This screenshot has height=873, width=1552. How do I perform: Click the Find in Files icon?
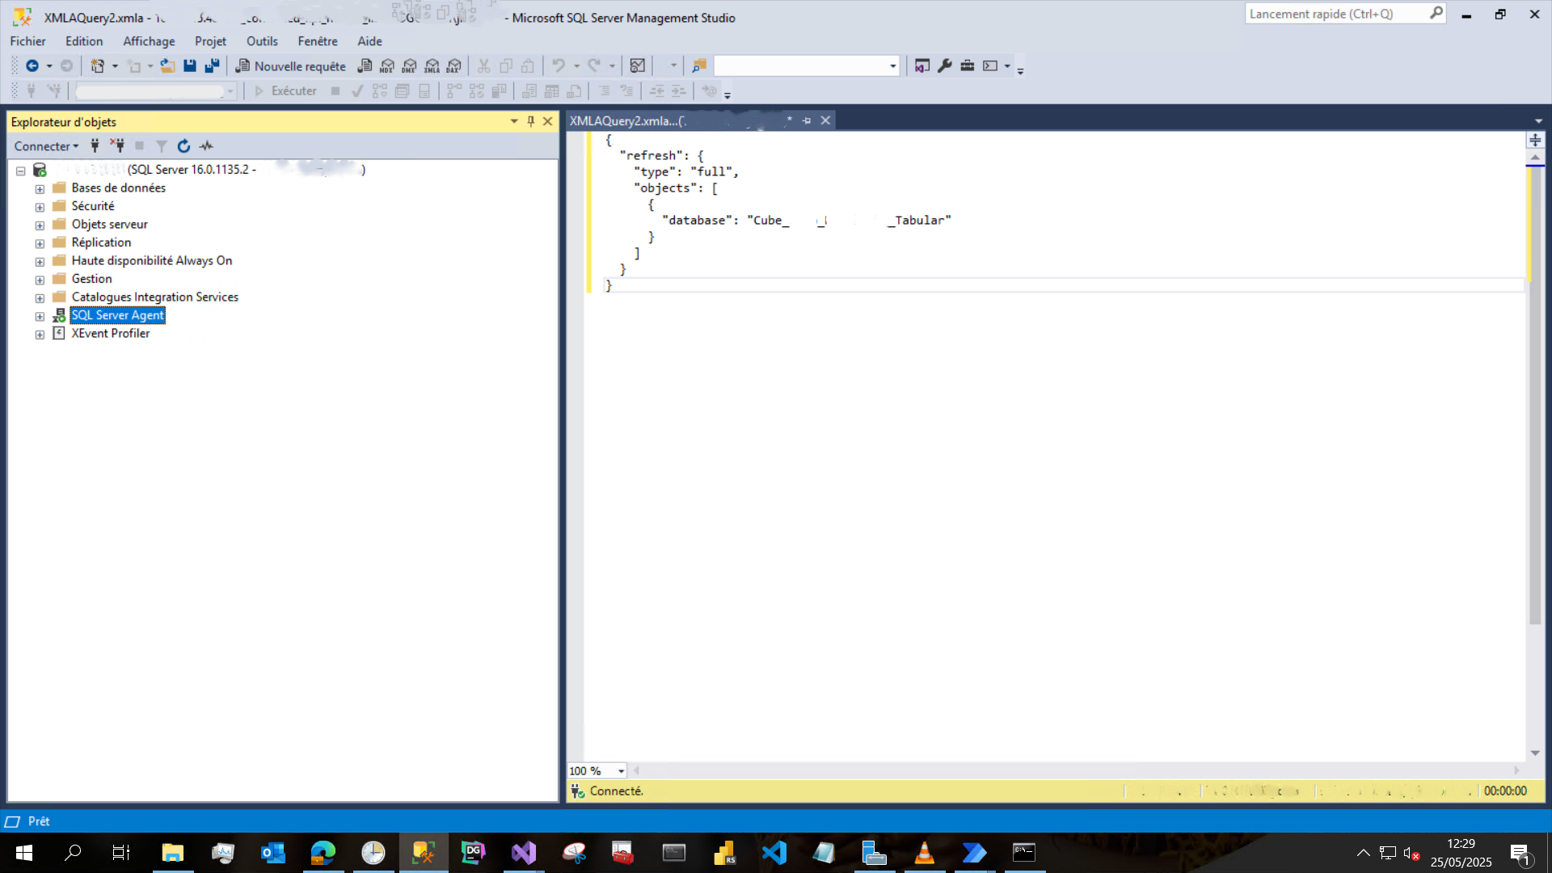coord(699,66)
